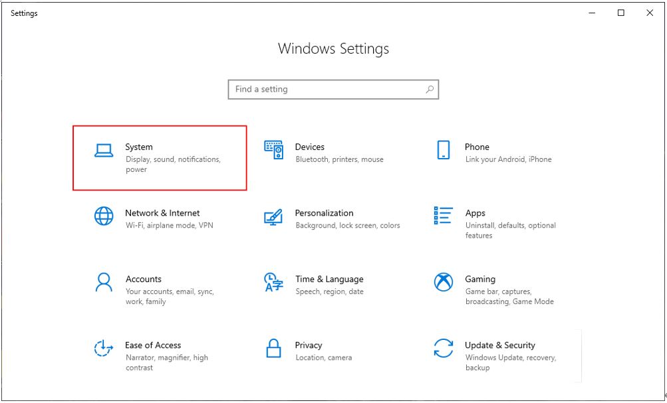Select the Time & Language title

coord(329,280)
